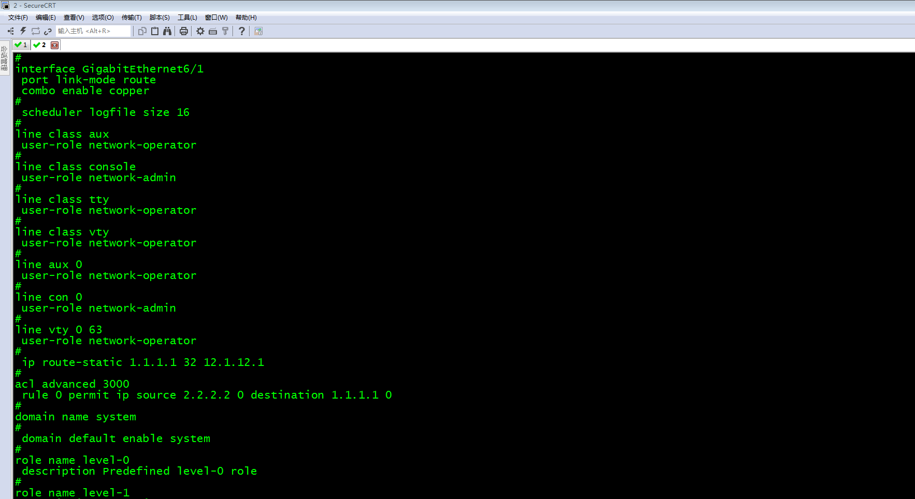The width and height of the screenshot is (915, 499).
Task: Switch to session tab 1
Action: [x=21, y=45]
